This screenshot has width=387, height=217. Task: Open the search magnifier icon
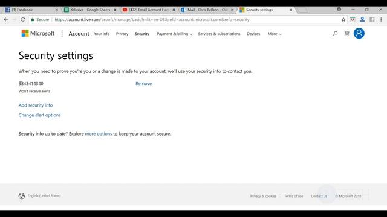coord(335,34)
